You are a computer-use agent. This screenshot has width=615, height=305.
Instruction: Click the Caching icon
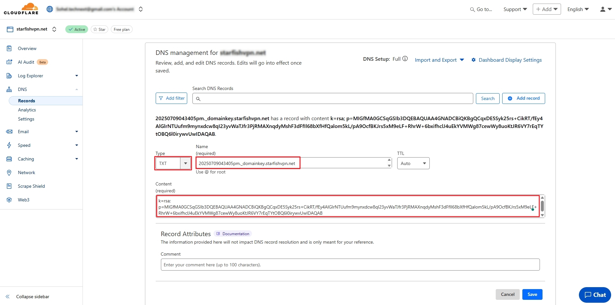pyautogui.click(x=9, y=159)
